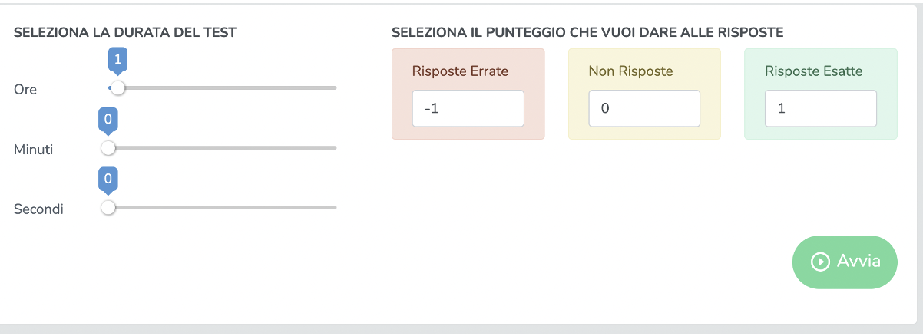Image resolution: width=923 pixels, height=336 pixels.
Task: Click the Ore label text
Action: (x=25, y=89)
